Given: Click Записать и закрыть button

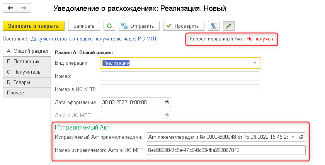Looking at the screenshot, I should pyautogui.click(x=34, y=26).
